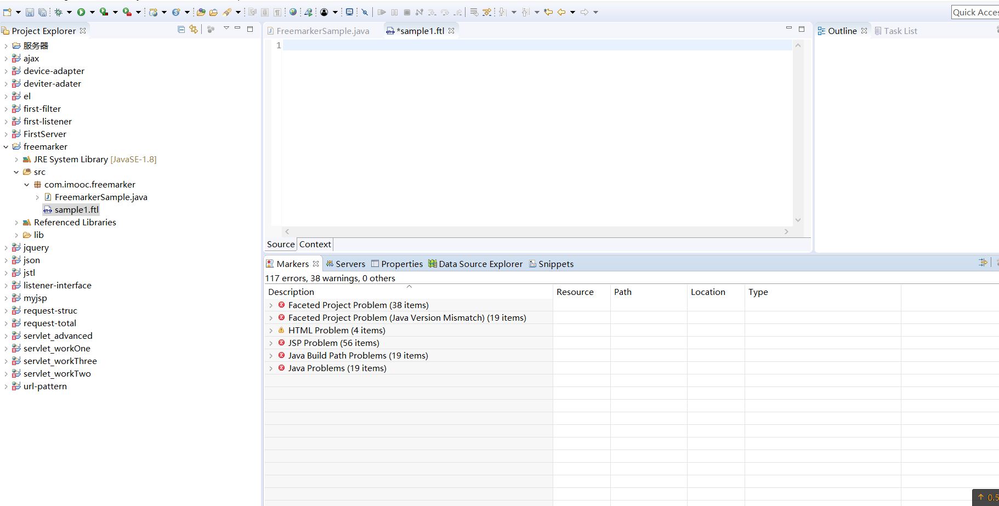The width and height of the screenshot is (999, 506).
Task: Switch to the Context editor tab
Action: coord(315,245)
